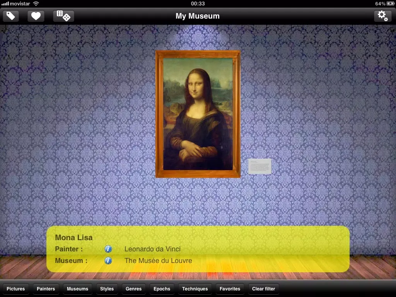396x297 pixels.
Task: Tap the cellular signal bars icon
Action: click(5, 3)
